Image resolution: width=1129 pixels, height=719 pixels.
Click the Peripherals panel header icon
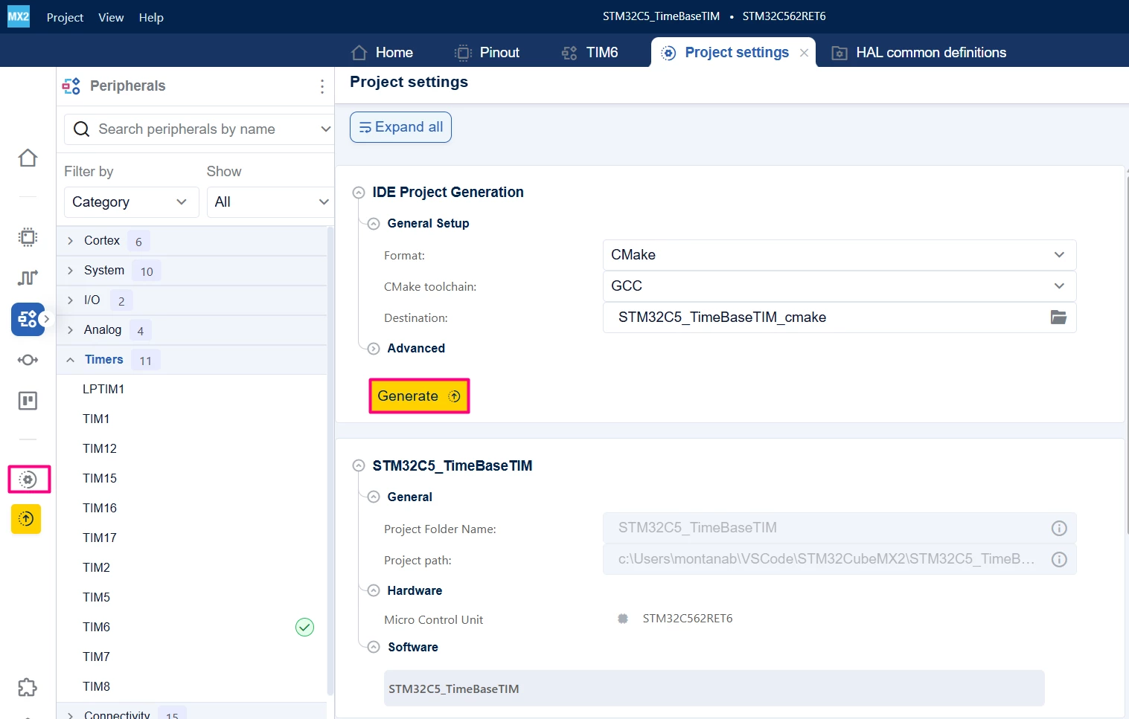tap(71, 86)
